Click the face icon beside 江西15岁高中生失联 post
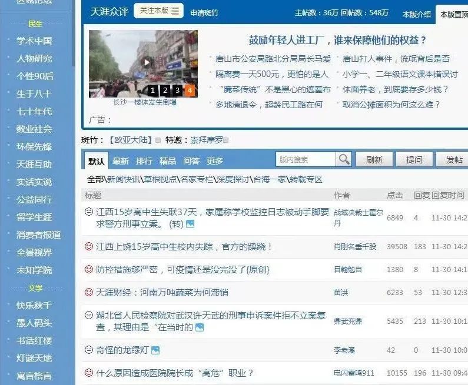Screen dimensions: 468x385 [89, 212]
